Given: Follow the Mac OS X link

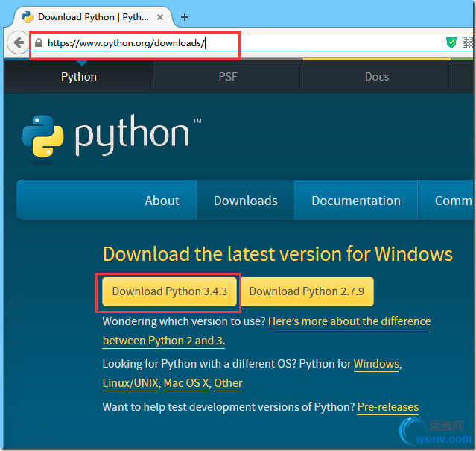Looking at the screenshot, I should 185,383.
